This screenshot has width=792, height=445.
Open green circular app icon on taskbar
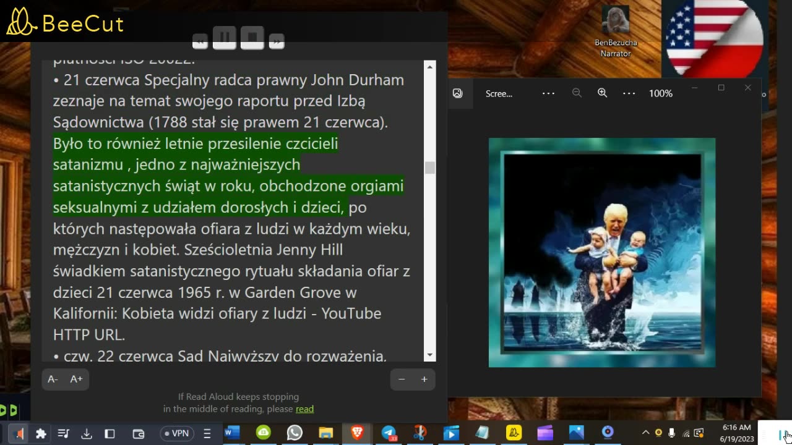[264, 433]
